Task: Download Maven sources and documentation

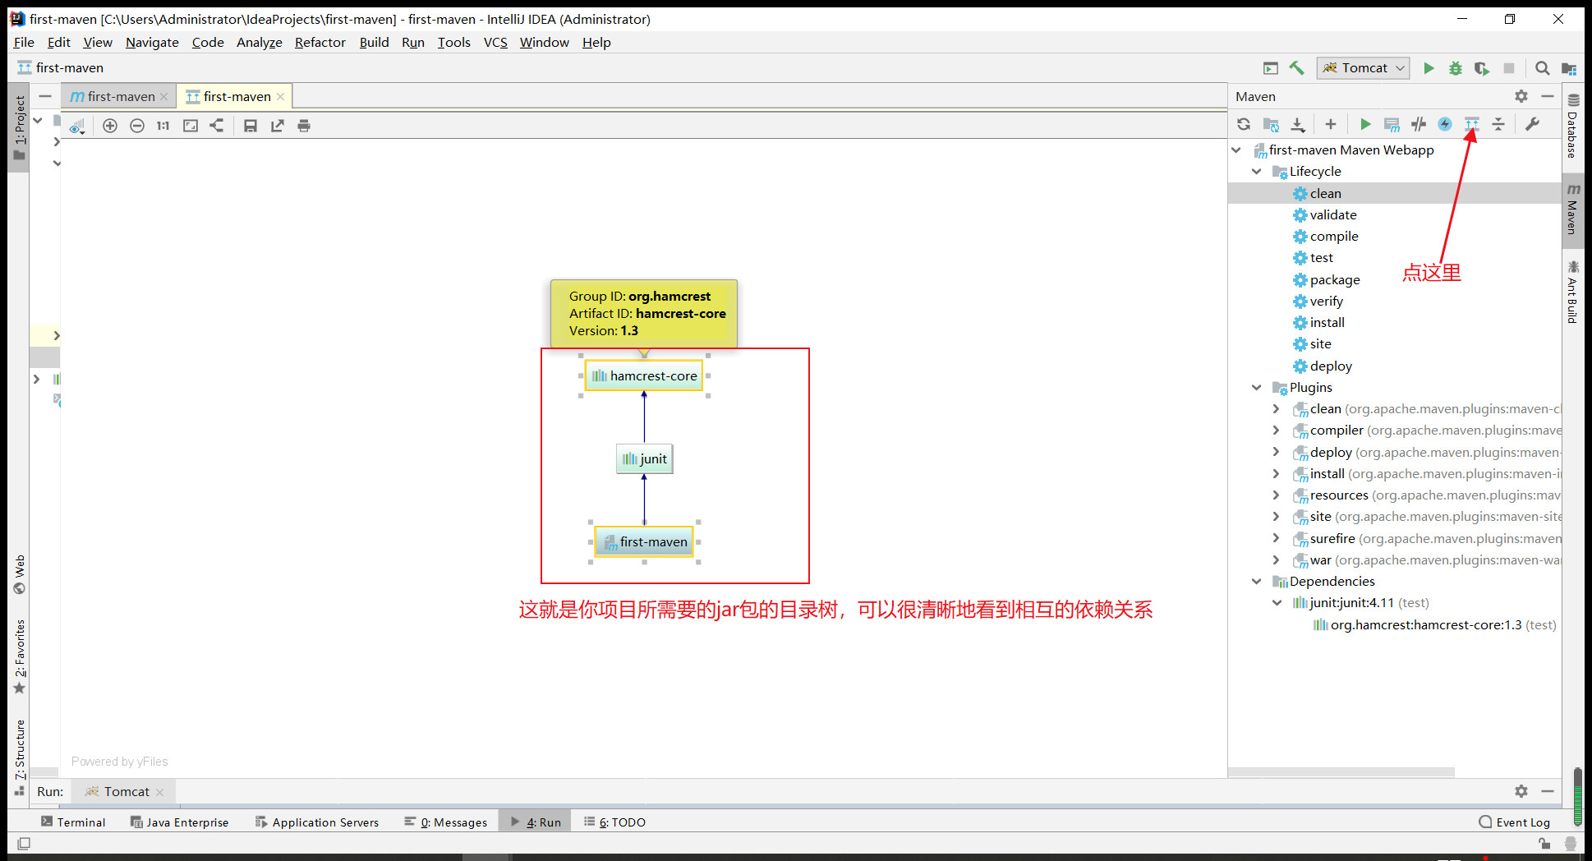Action: [1298, 124]
